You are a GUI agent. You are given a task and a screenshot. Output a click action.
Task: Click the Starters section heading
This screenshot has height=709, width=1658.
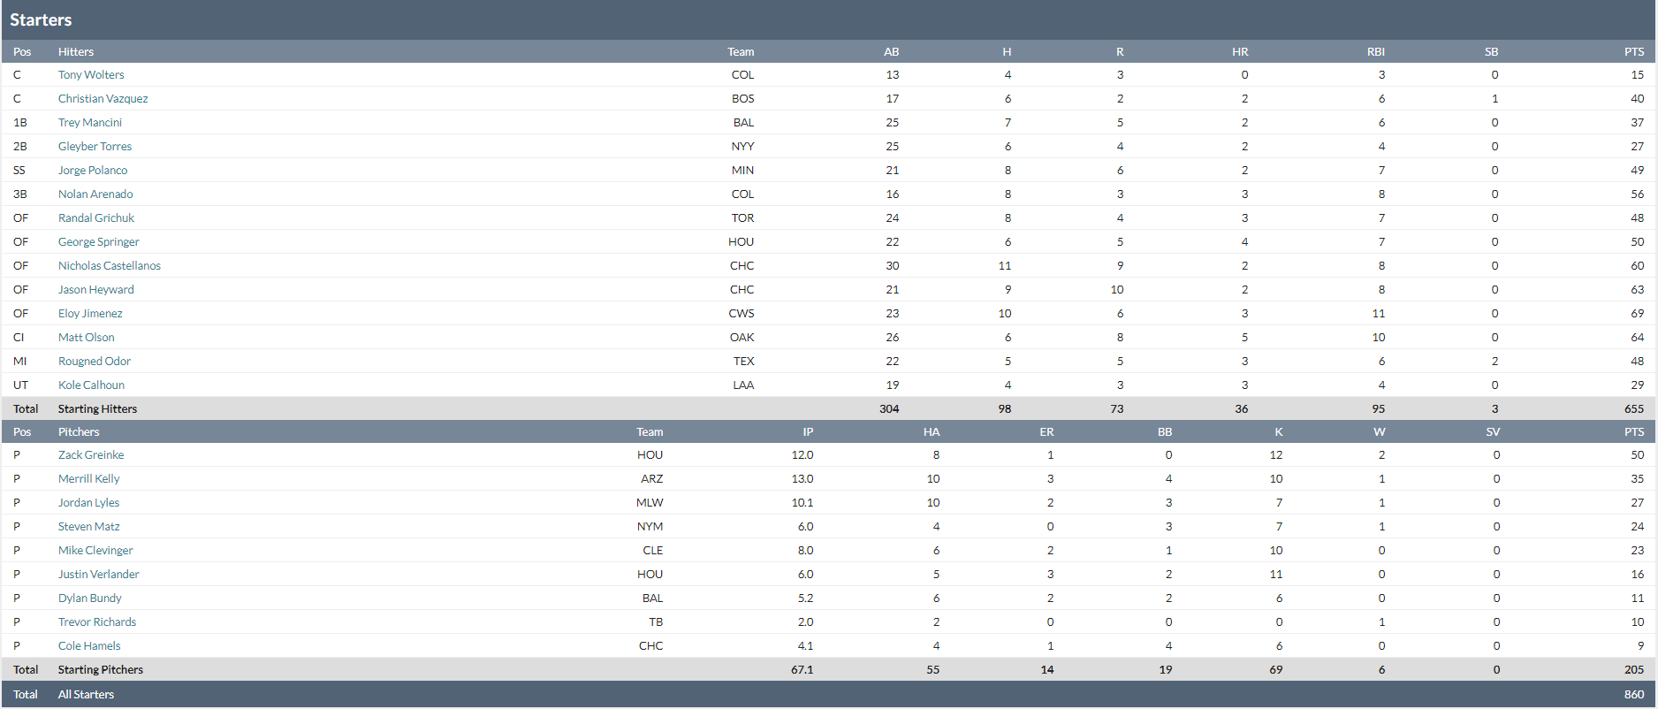(41, 19)
